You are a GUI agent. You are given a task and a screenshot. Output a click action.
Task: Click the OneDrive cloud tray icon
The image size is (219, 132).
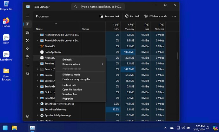coord(172,128)
